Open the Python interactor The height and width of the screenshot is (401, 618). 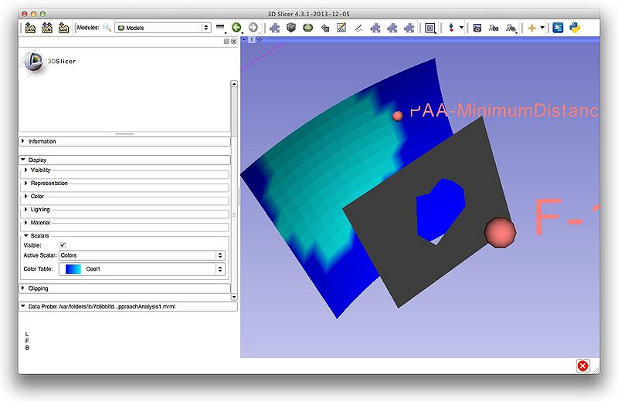[575, 28]
